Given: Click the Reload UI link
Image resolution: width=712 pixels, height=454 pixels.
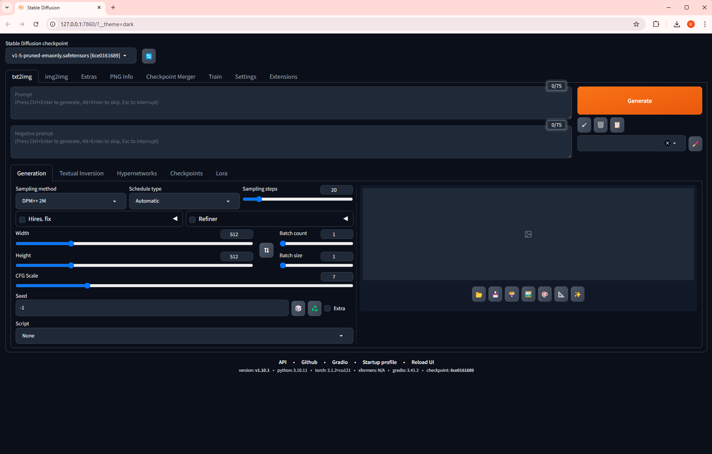Looking at the screenshot, I should [423, 362].
